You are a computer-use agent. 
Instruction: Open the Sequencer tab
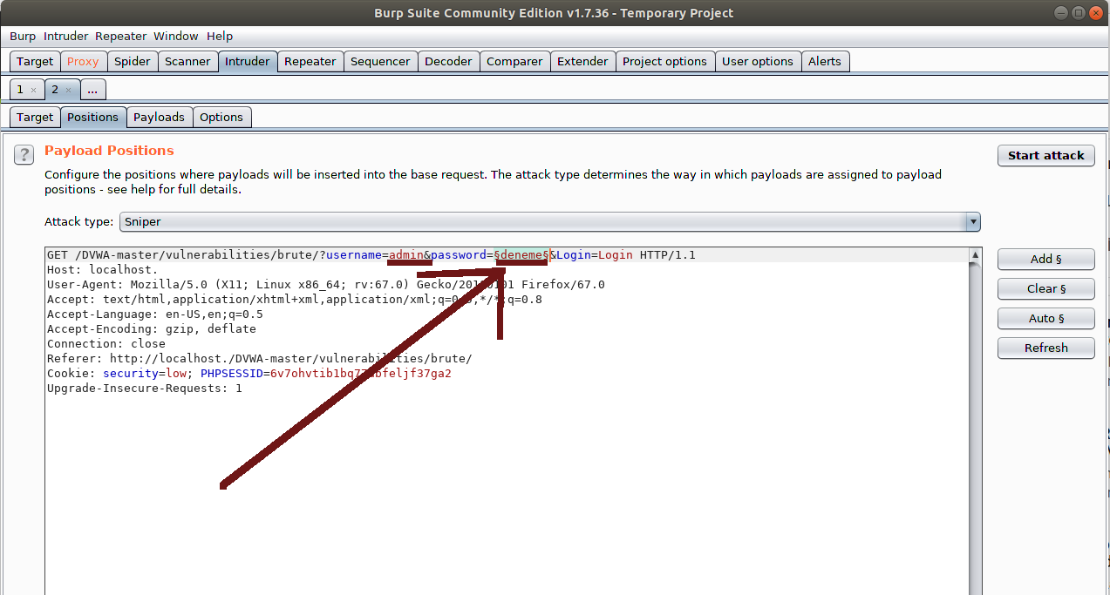[x=380, y=61]
